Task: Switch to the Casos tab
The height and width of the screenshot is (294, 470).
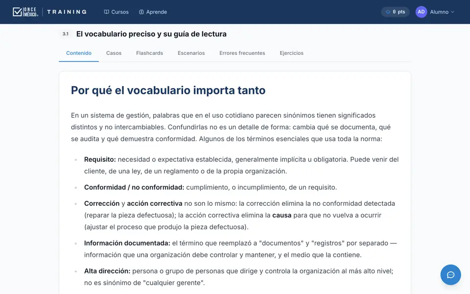Action: (114, 53)
